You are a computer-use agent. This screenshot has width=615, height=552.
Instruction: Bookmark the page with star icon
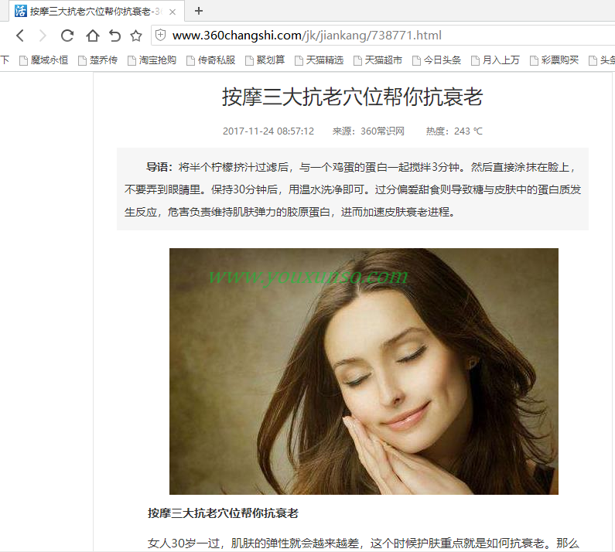136,36
